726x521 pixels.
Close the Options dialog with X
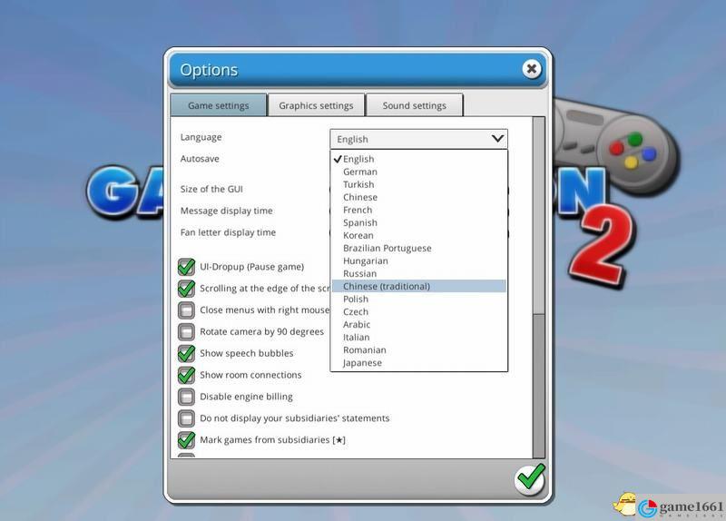tap(532, 69)
